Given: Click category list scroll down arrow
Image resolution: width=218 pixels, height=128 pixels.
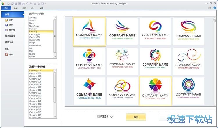Looking at the screenshot, I should coord(55,57).
